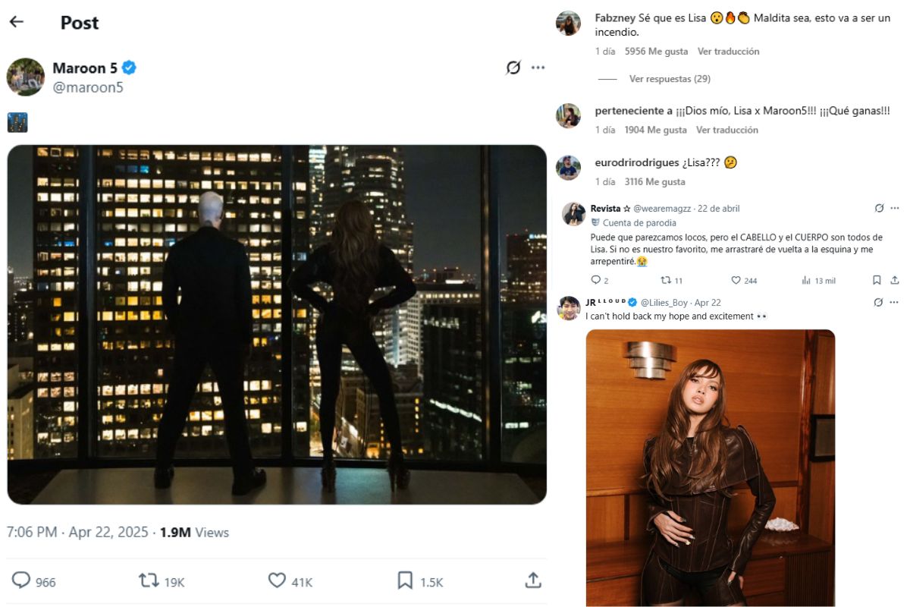Viewport: 910px width, 607px height.
Task: Share the Maroon 5 post
Action: click(x=533, y=581)
